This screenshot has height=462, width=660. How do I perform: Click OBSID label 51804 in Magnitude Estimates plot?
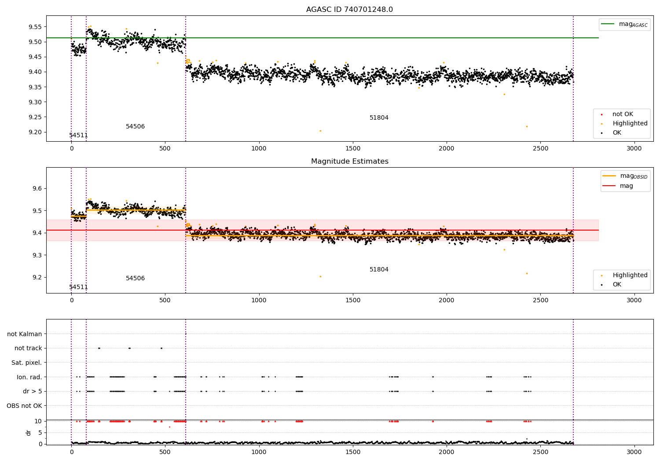(x=379, y=270)
